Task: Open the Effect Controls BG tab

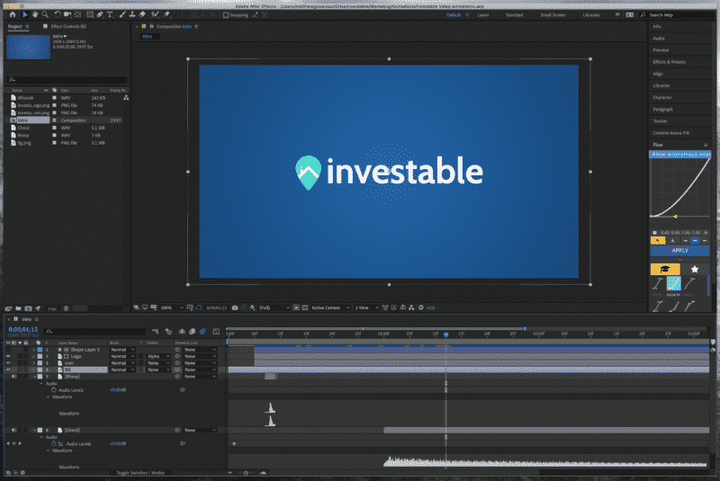Action: pos(68,27)
